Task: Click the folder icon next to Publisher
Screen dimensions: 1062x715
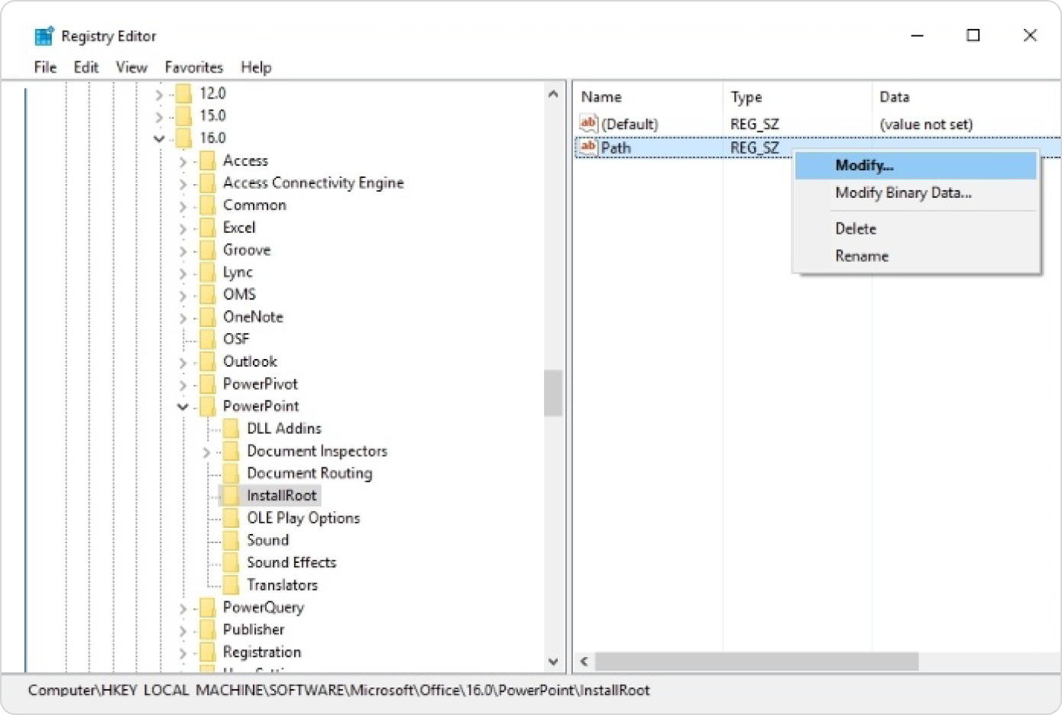Action: pos(207,629)
